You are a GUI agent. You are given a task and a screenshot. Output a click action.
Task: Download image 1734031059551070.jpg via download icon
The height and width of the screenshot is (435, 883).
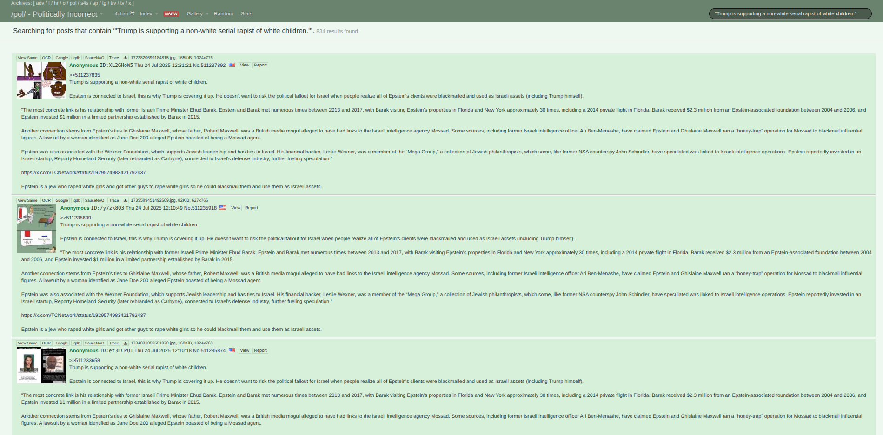[x=125, y=343]
